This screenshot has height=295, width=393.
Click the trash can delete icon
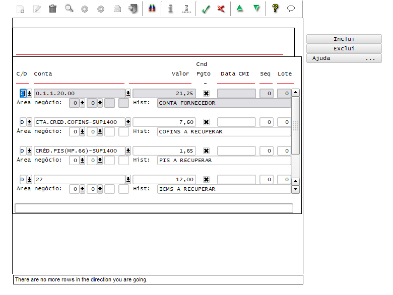click(52, 9)
